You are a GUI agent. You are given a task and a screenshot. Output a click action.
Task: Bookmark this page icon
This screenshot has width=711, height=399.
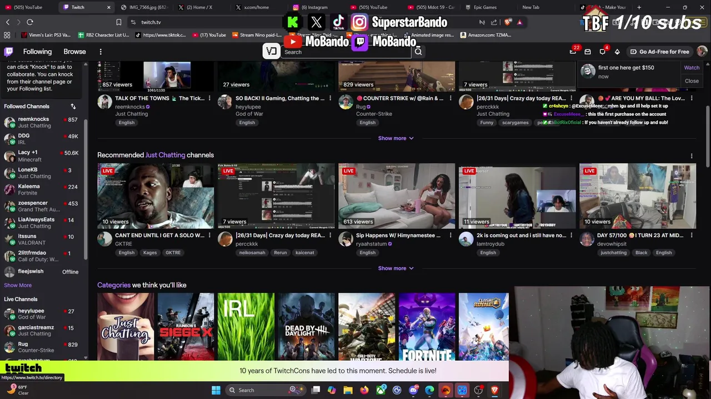(x=118, y=22)
